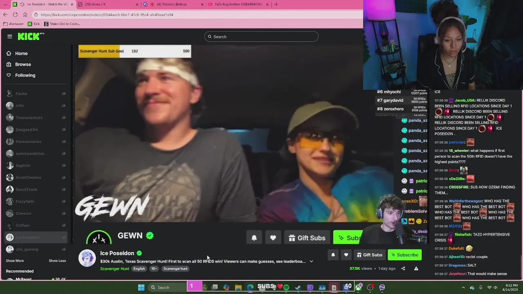Switch to the Discord tab

[174, 4]
